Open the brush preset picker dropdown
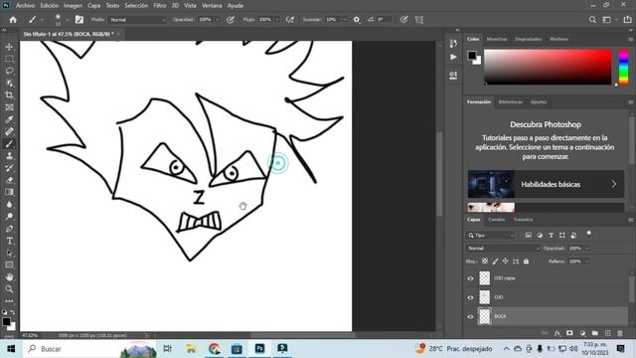This screenshot has height=358, width=636. tap(67, 20)
